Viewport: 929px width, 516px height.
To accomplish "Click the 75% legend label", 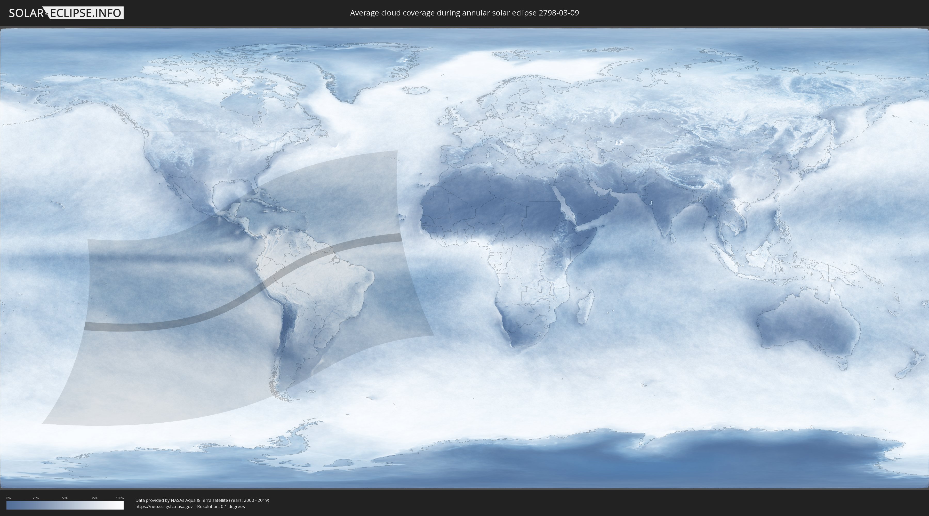I will point(94,498).
